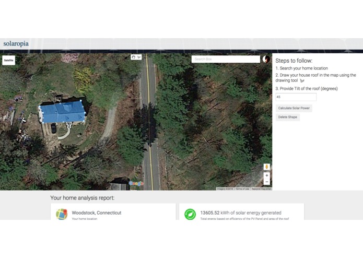The height and width of the screenshot is (258, 363).
Task: Toggle the Satellite map view button
Action: [x=8, y=61]
